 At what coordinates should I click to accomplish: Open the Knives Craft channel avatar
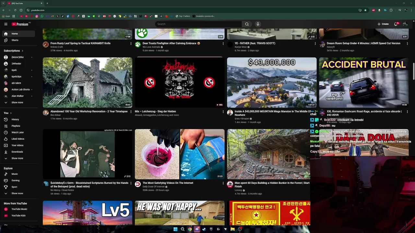(x=46, y=45)
